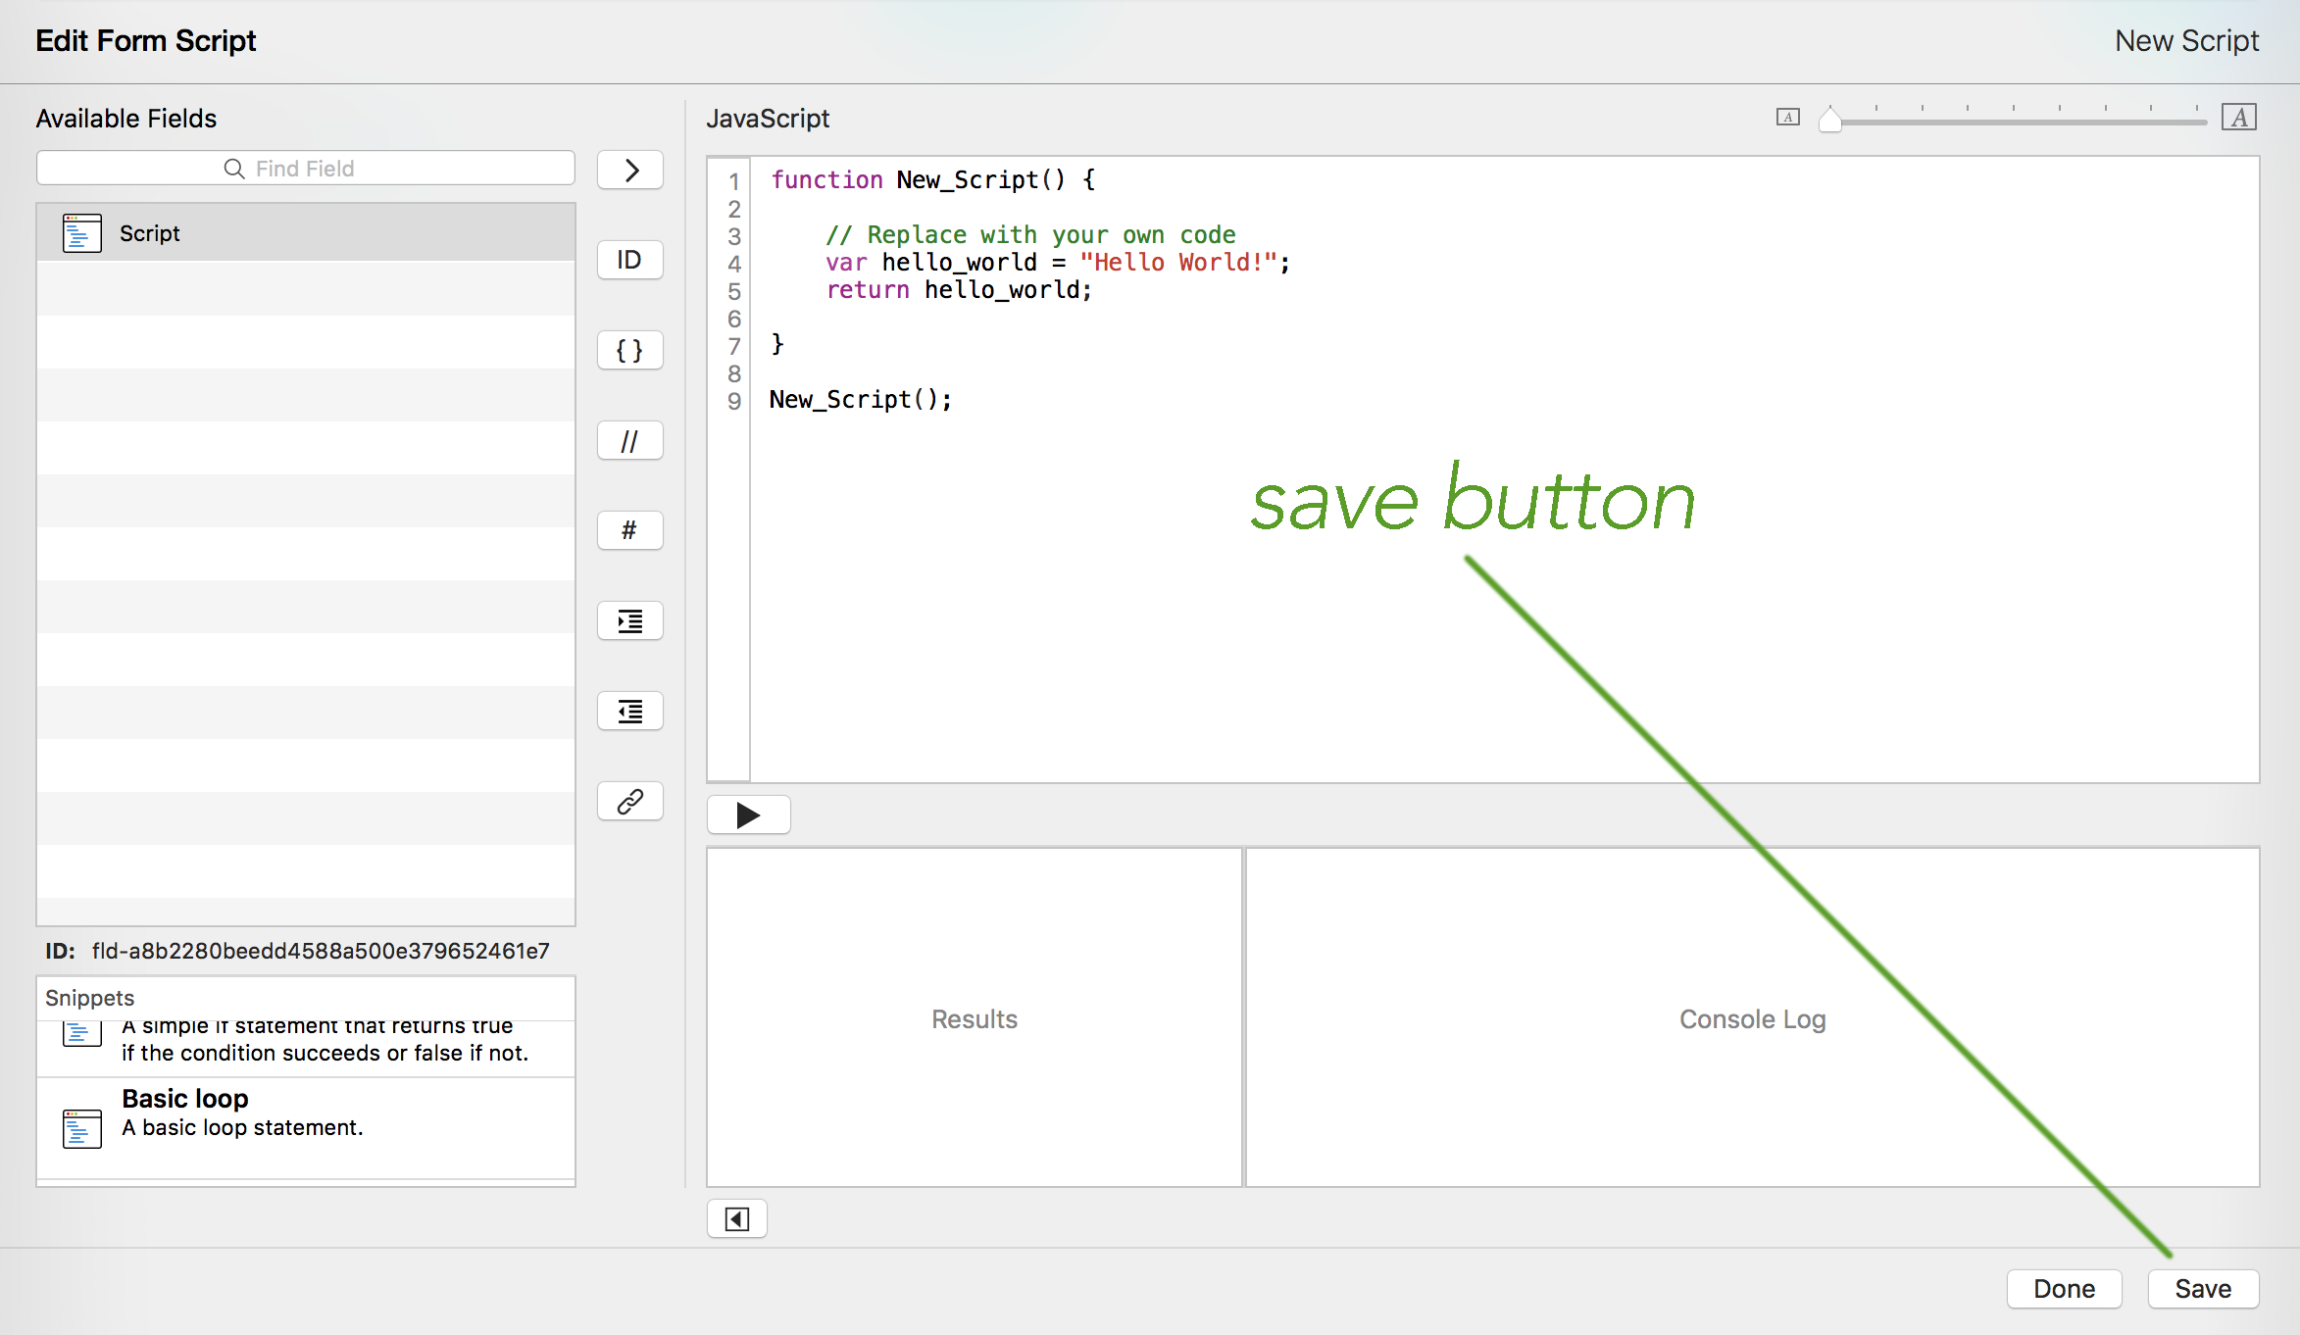Click the small A font size icon
The height and width of the screenshot is (1335, 2300).
1787,118
